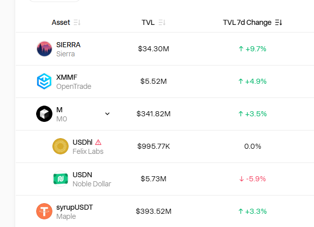Sort table by TVL sort icon
Screen dimensions: 314x227
[x=162, y=22]
